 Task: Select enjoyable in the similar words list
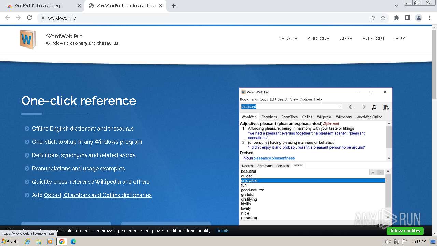tap(313, 181)
